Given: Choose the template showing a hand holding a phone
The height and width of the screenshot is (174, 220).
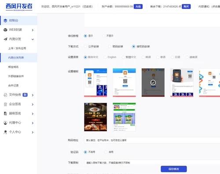Looking at the screenshot, I should tap(182, 82).
